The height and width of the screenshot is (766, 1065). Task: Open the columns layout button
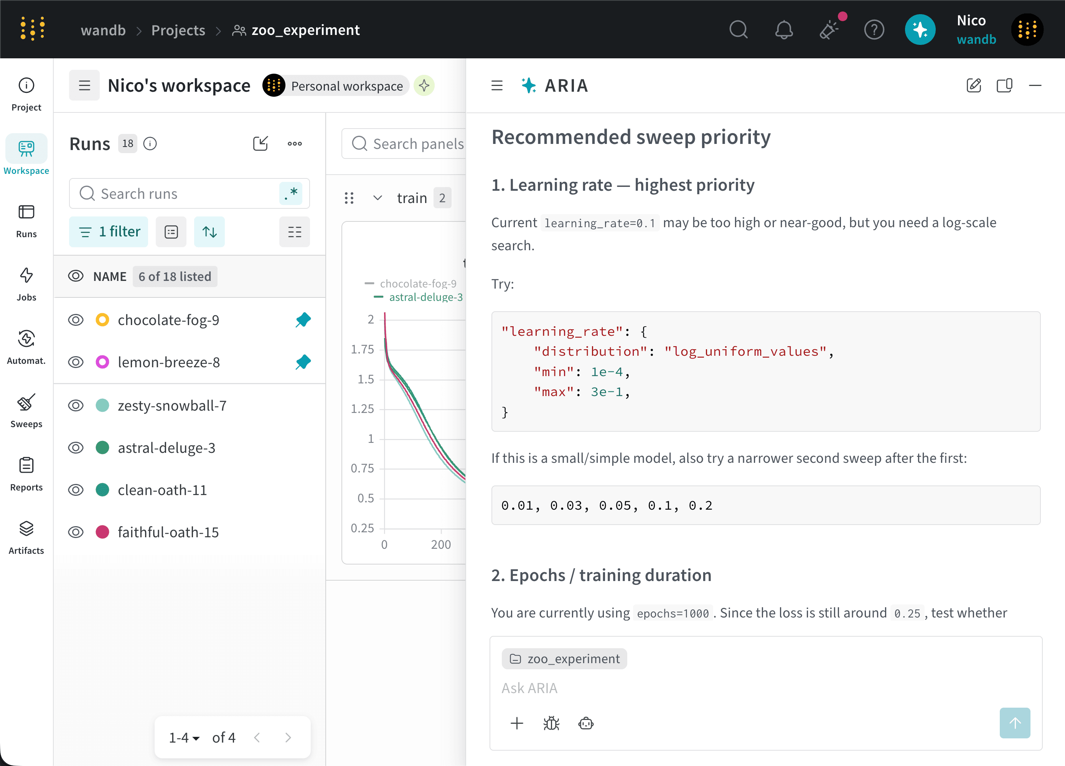(294, 232)
